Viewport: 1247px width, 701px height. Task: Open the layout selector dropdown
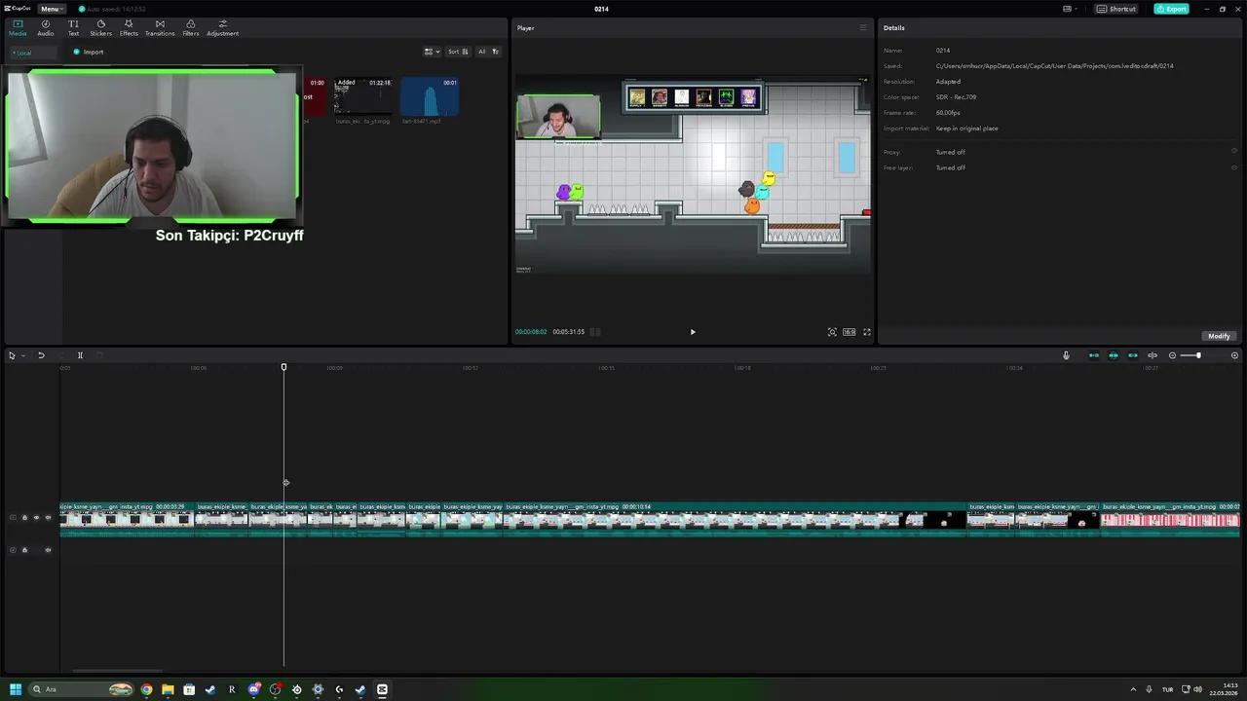[1070, 9]
